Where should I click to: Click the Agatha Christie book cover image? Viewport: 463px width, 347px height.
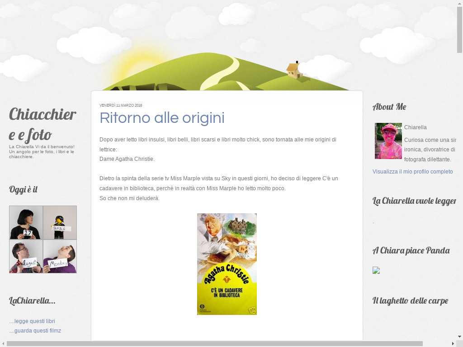(227, 264)
